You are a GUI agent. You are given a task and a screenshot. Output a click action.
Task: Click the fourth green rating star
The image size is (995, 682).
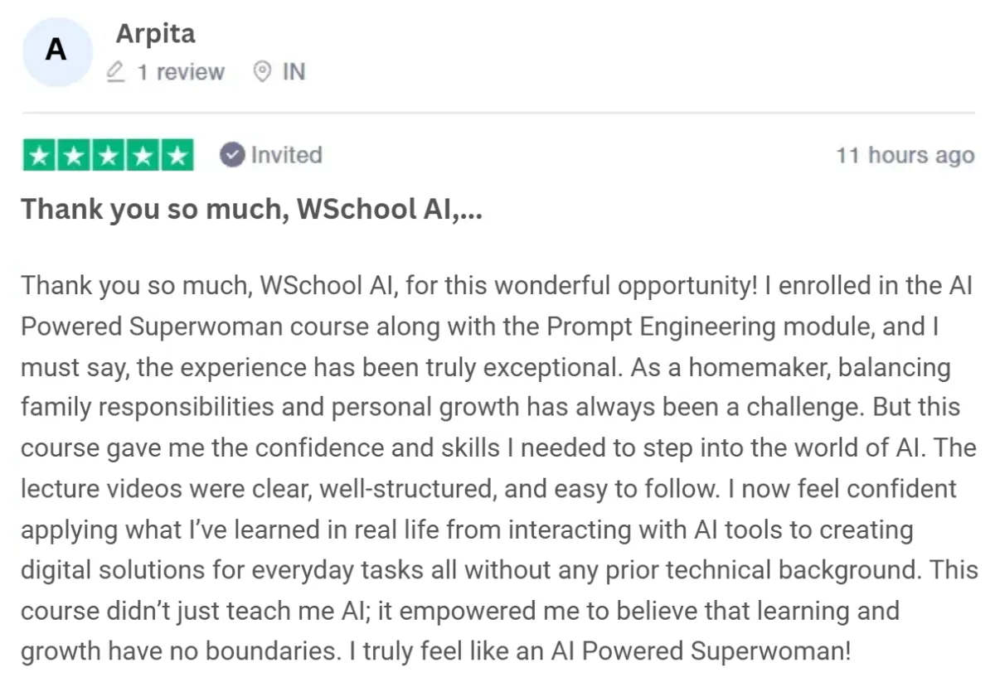click(142, 156)
